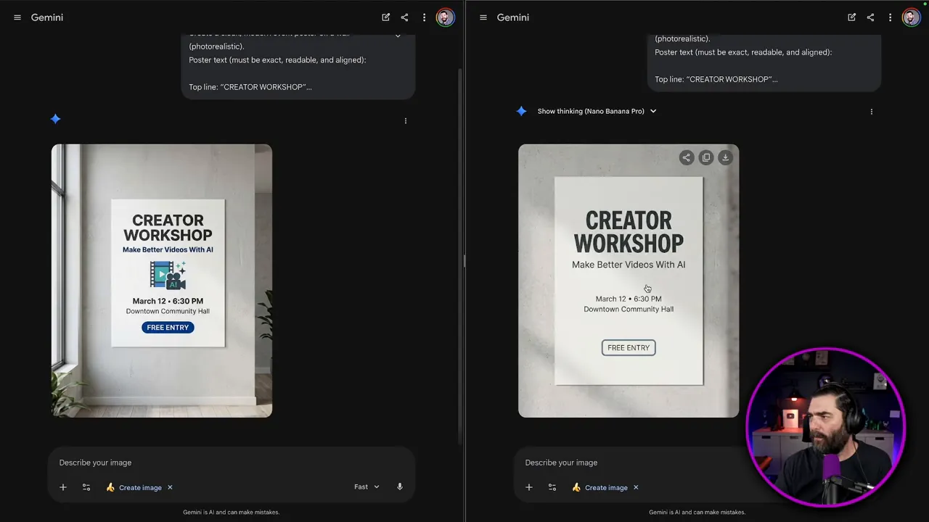Share conversation from left window header
929x522 pixels.
click(404, 17)
